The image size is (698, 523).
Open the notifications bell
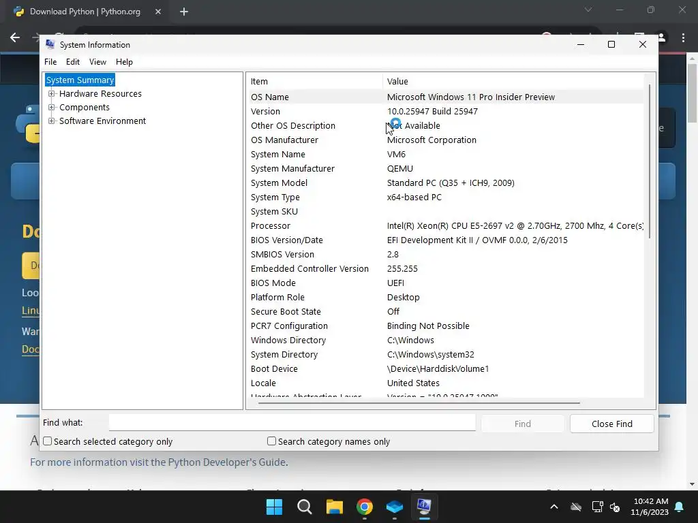[680, 507]
